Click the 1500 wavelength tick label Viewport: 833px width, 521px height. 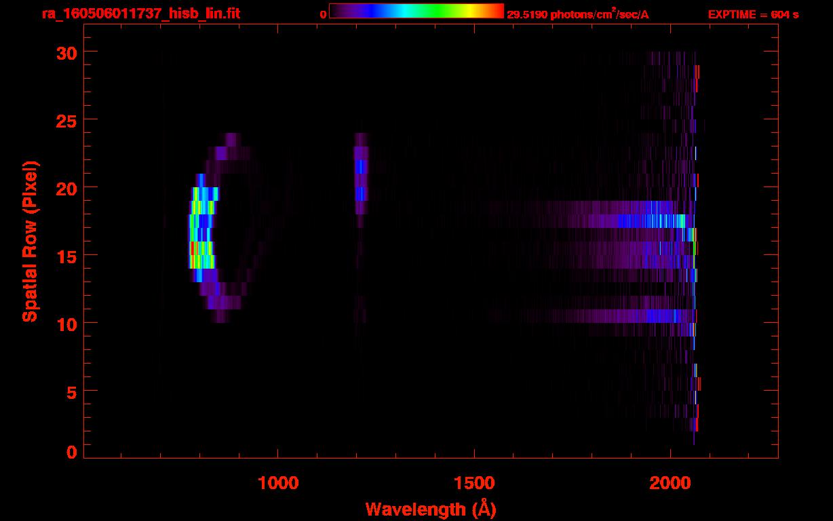474,483
